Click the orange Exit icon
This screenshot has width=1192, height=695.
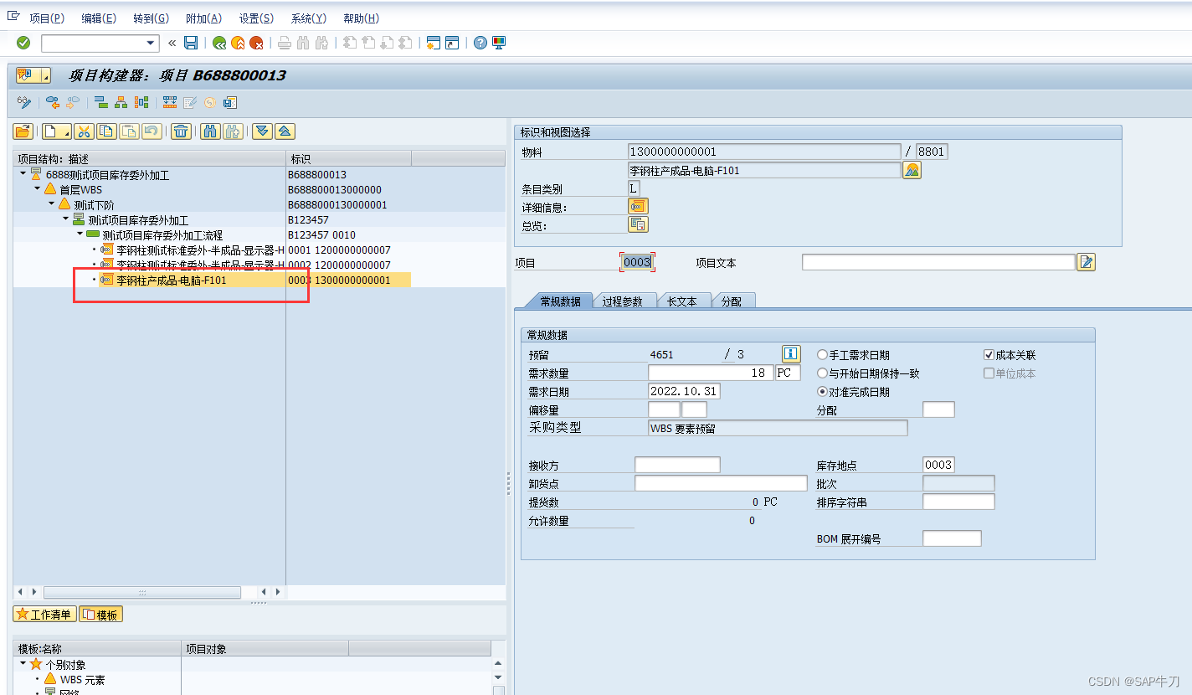pyautogui.click(x=238, y=43)
